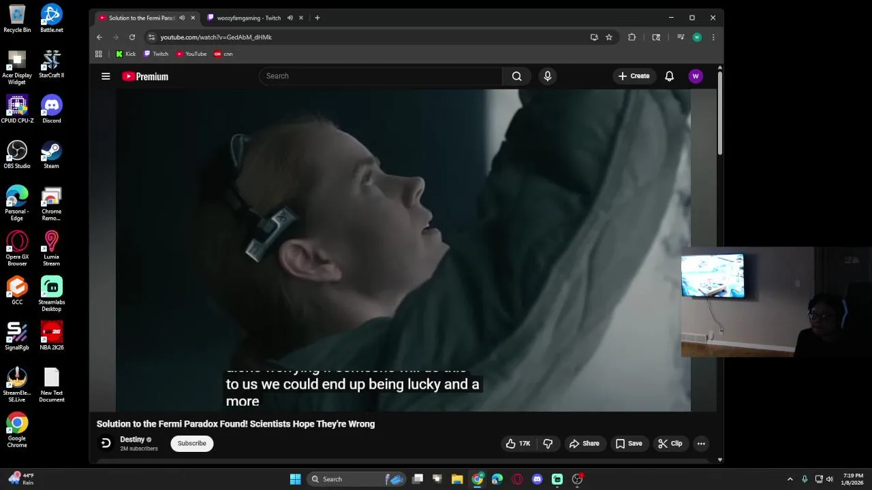The image size is (872, 490).
Task: Open the Windows Start menu
Action: [295, 479]
